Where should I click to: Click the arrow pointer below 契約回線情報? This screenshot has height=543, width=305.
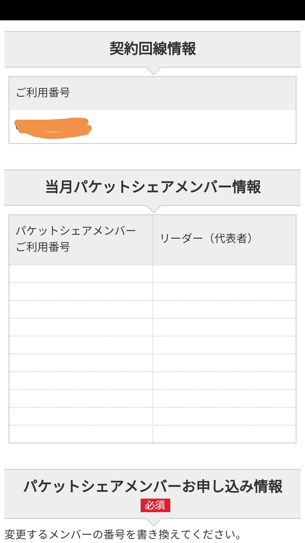(154, 71)
